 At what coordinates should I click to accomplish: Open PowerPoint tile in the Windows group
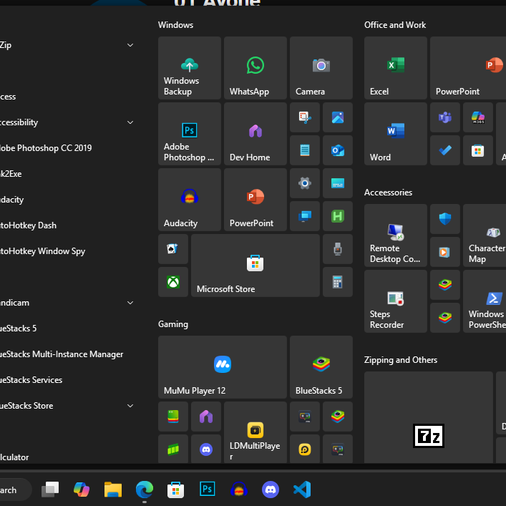(256, 200)
